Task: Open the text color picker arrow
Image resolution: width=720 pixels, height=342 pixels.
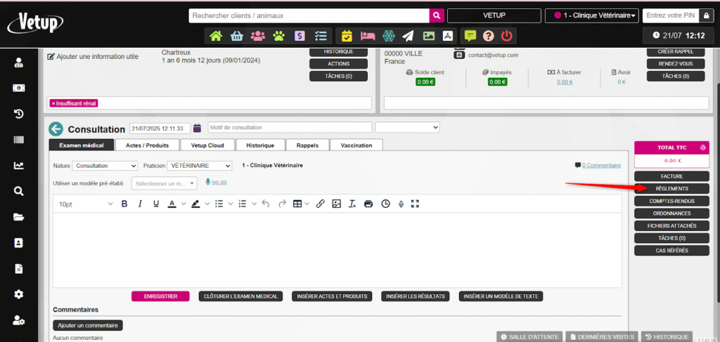Action: 183,204
